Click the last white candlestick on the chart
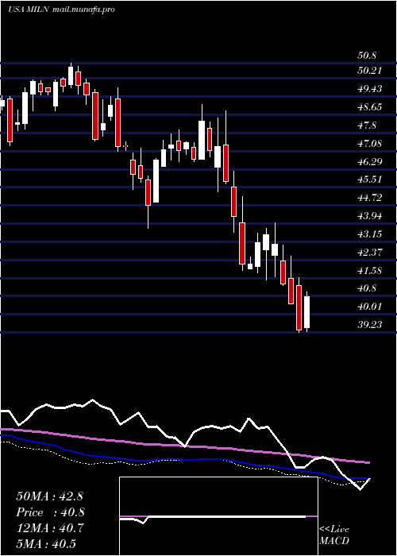Screen dimensions: 397x556 tap(307, 312)
